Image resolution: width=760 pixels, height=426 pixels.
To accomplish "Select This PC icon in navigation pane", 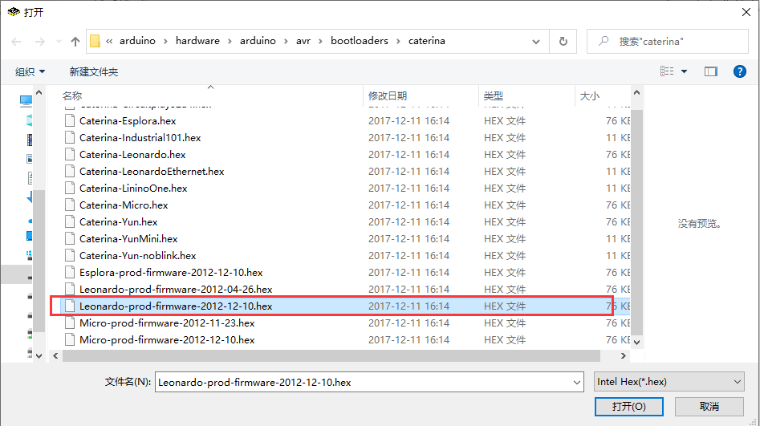I will point(26,101).
